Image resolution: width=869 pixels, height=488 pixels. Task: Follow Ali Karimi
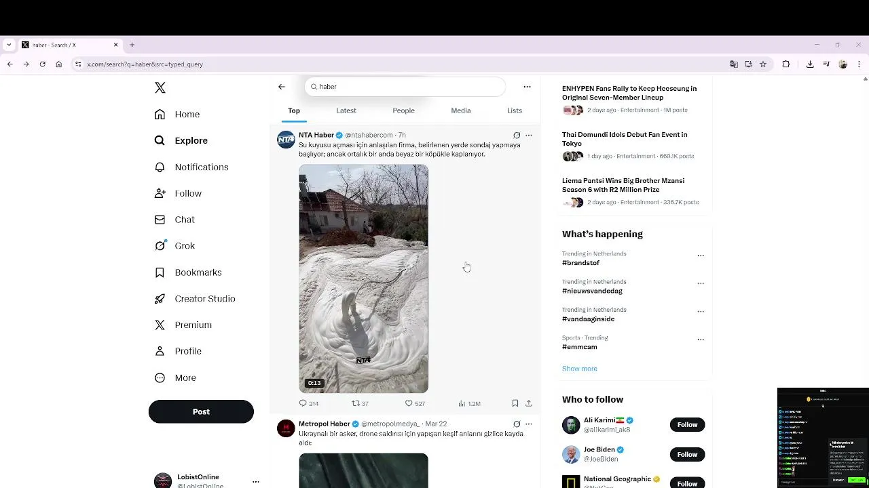coord(687,425)
